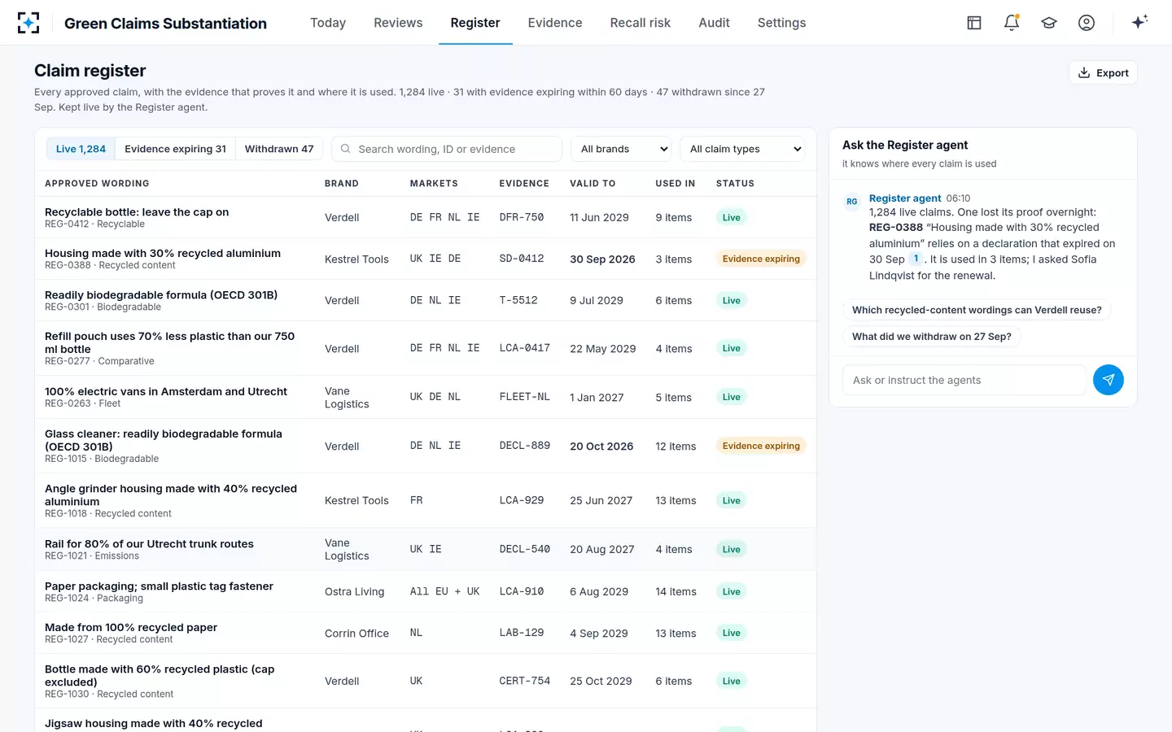Click the magnifier icon in the search box

pos(346,149)
